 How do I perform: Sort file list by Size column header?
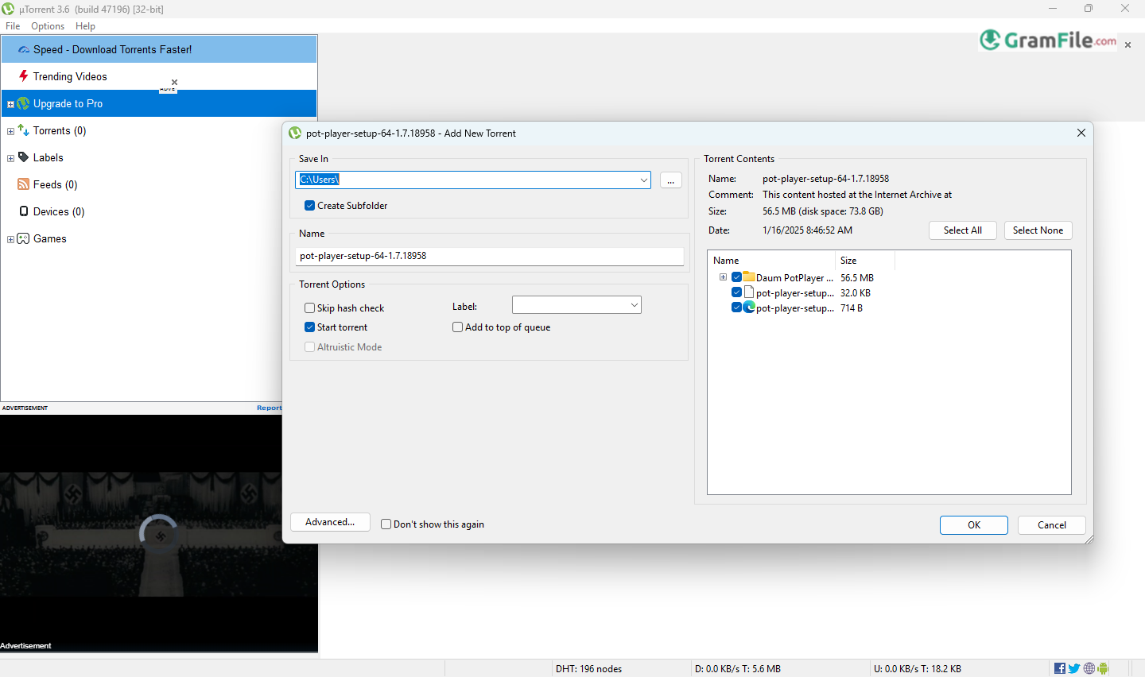pyautogui.click(x=865, y=261)
